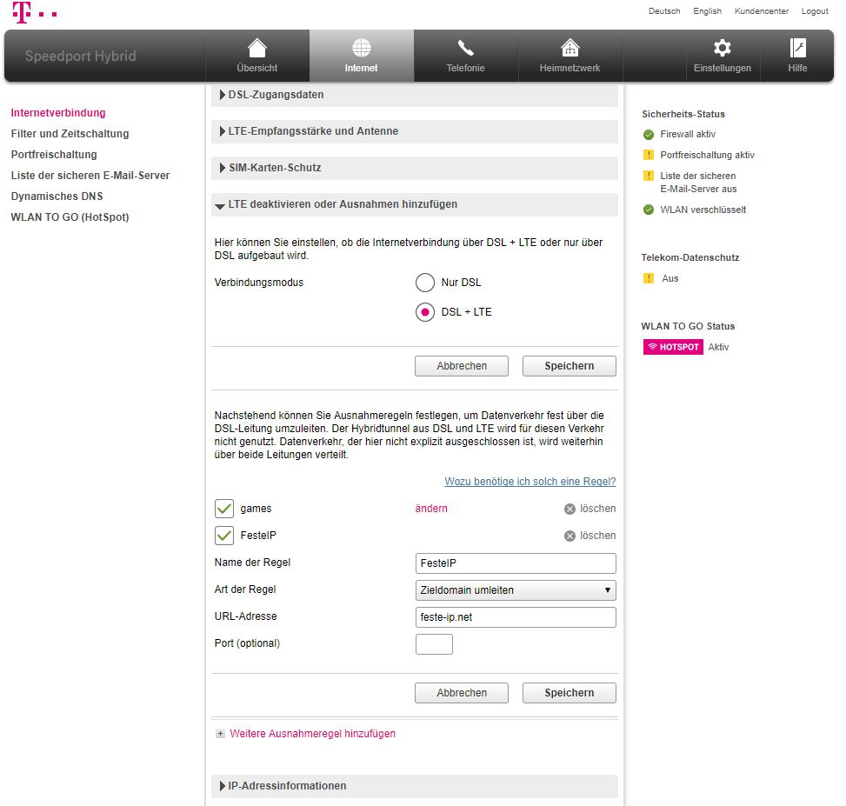Click the delete icon for games rule
Screen dimensions: 846x806
[x=570, y=509]
